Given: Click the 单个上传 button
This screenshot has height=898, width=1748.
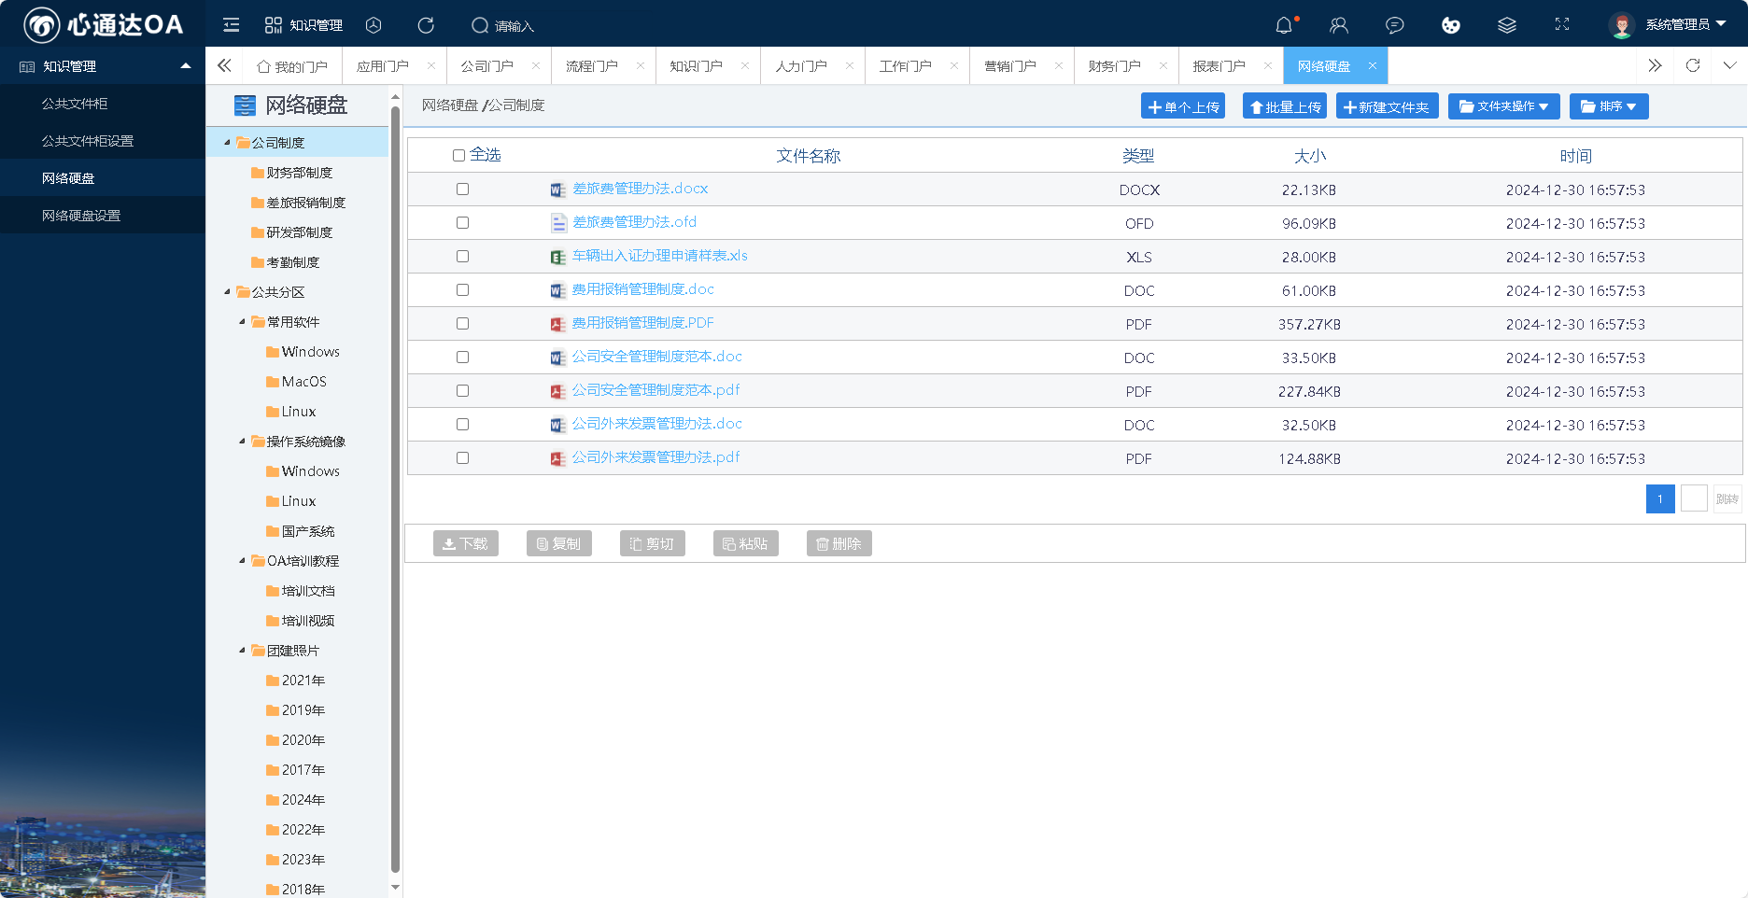Looking at the screenshot, I should tap(1183, 106).
